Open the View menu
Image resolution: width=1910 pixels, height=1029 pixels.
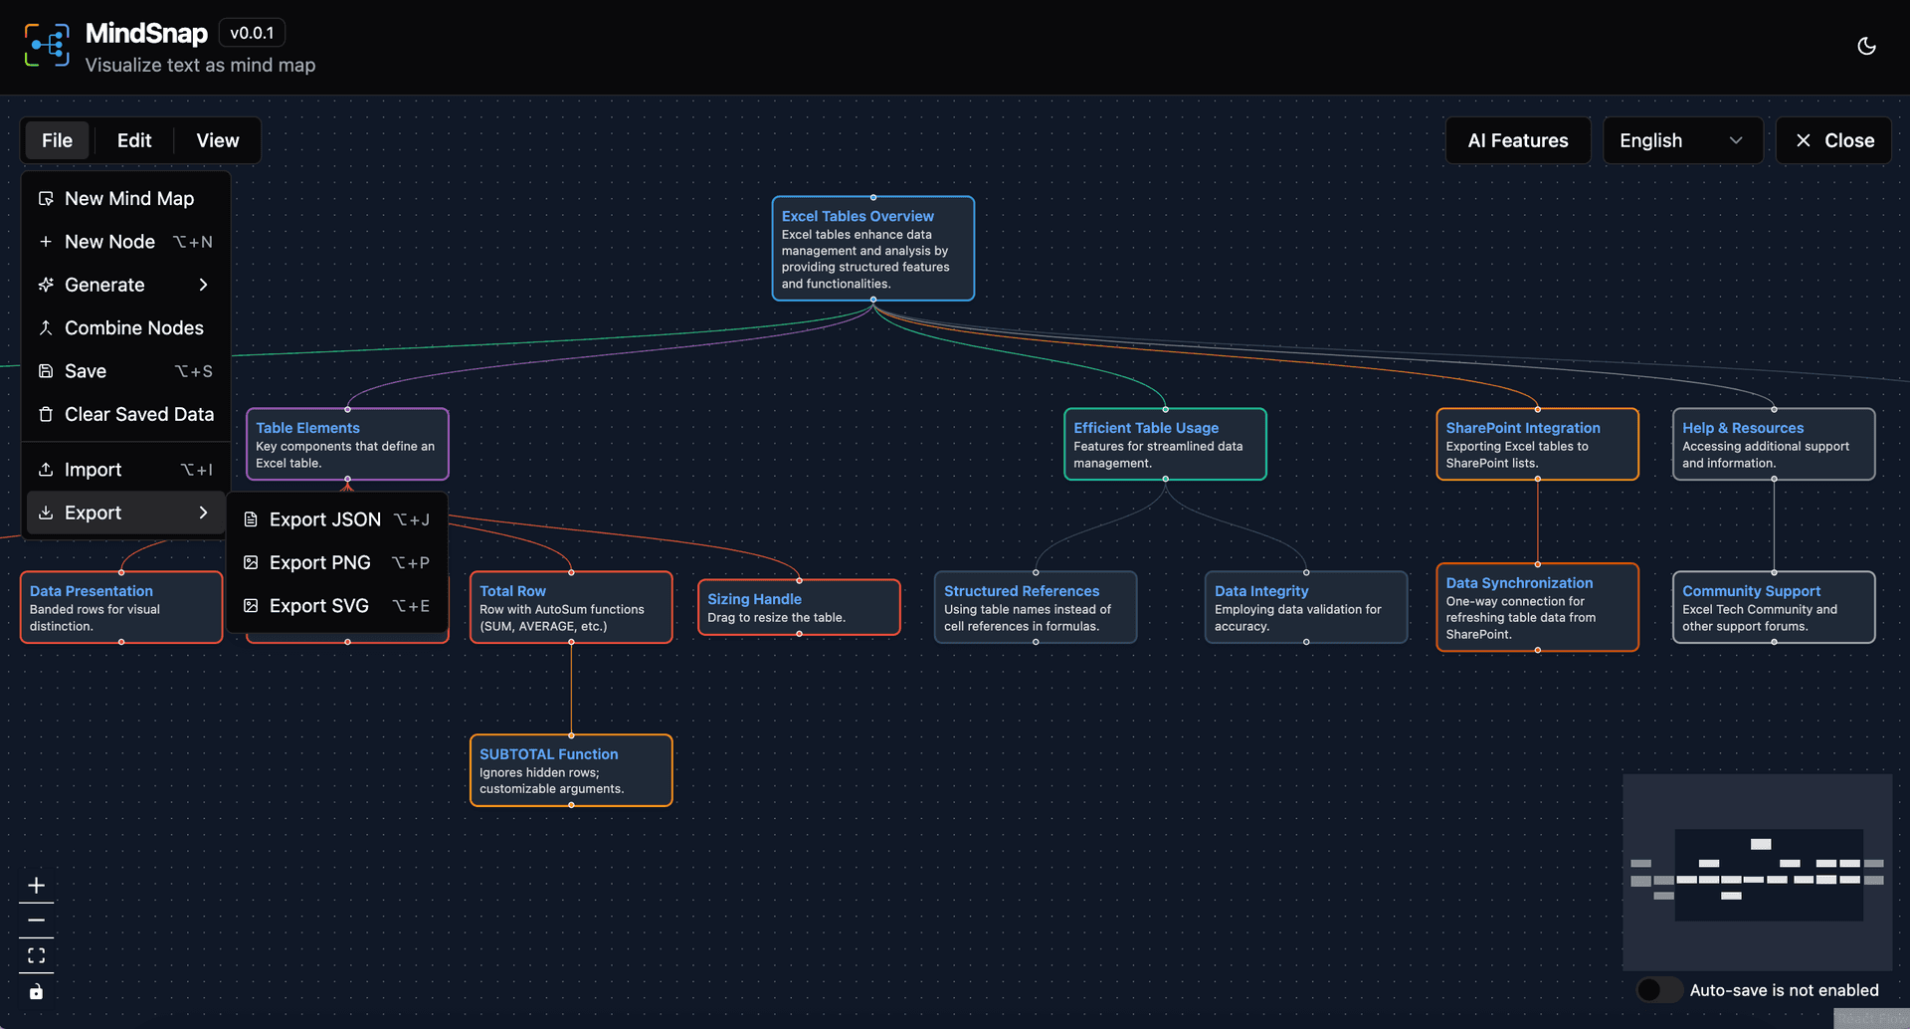pyautogui.click(x=217, y=140)
